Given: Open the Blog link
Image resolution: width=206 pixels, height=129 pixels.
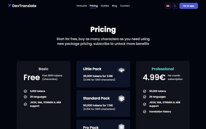Looking at the screenshot, I should point(115,6).
